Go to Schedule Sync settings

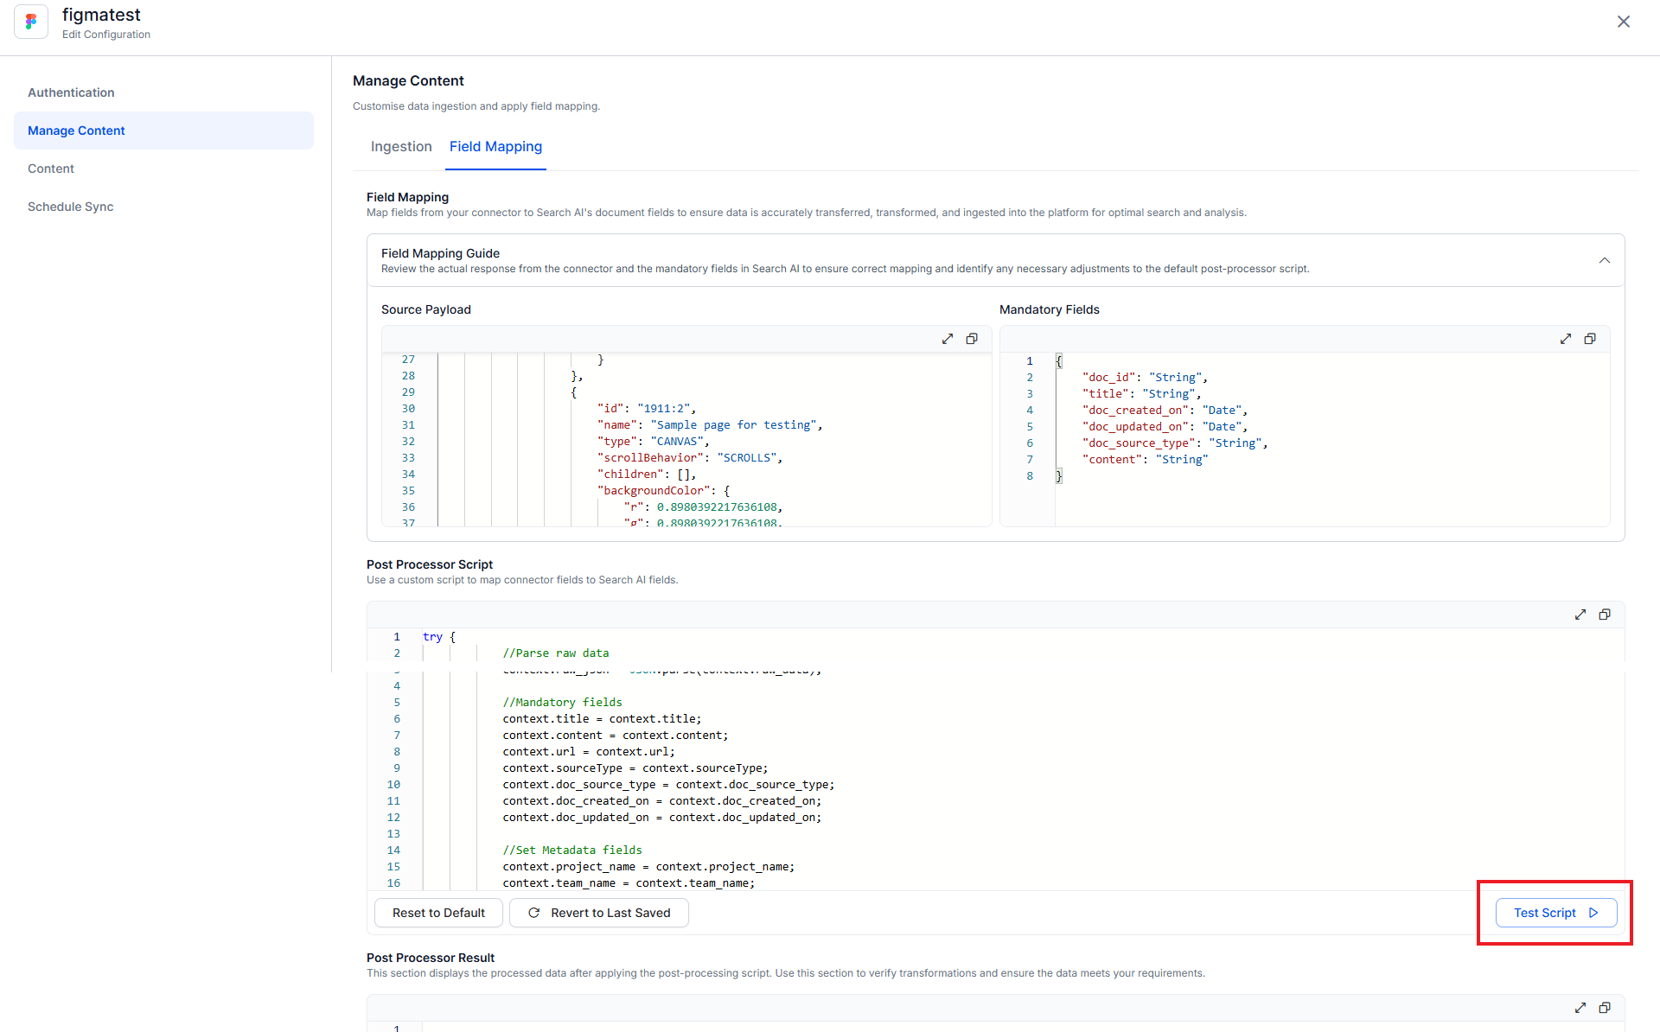click(71, 207)
